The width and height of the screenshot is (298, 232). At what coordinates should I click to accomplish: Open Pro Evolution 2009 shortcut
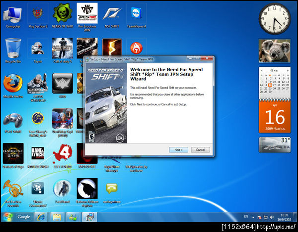click(87, 17)
